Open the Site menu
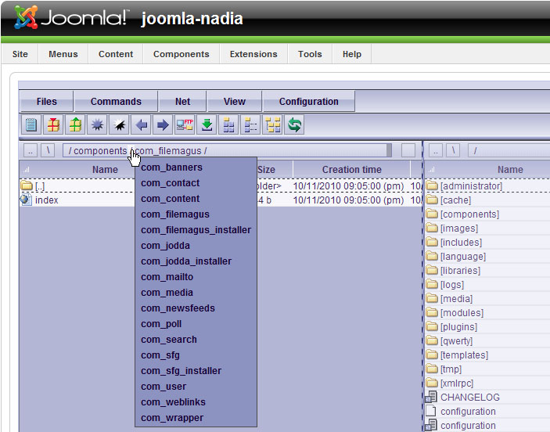The image size is (550, 432). (x=20, y=54)
